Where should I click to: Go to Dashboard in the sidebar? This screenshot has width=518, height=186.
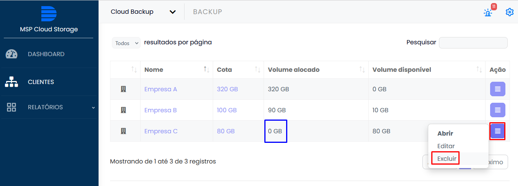tap(46, 54)
